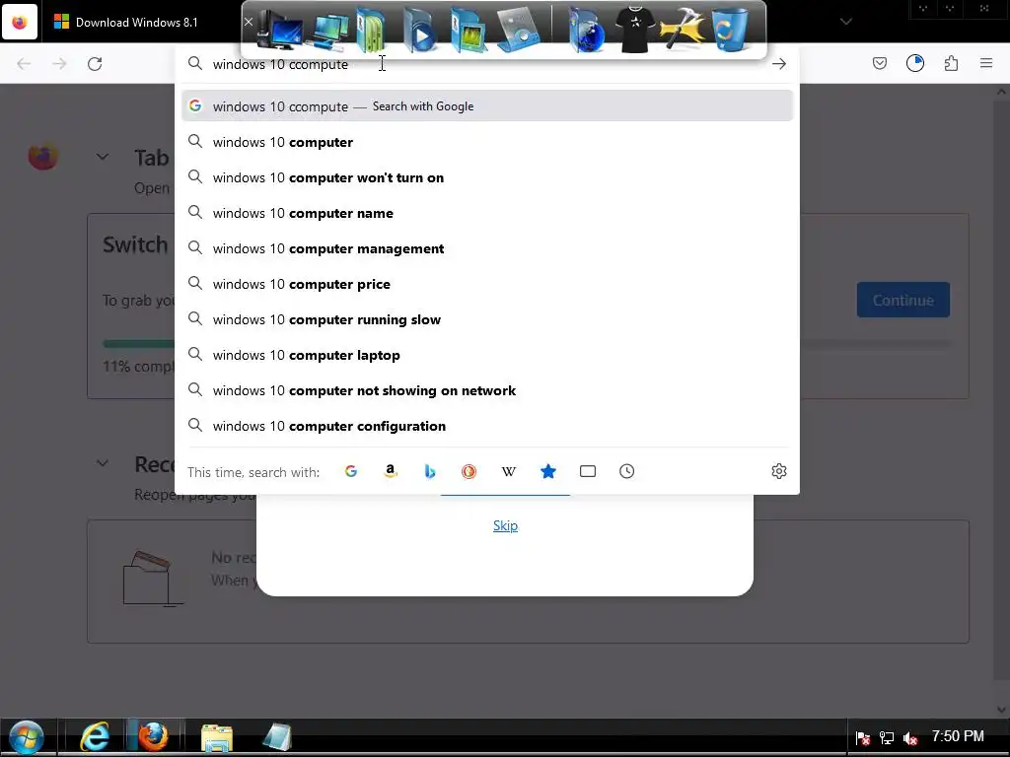Click the Skip link in the dialog

point(505,525)
